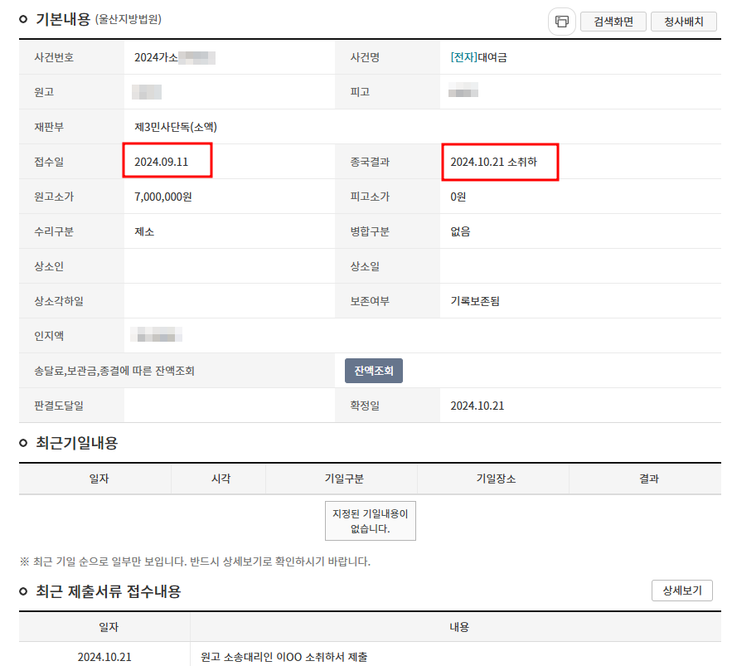The width and height of the screenshot is (732, 666).
Task: Click the 기본내용 section heading
Action: (x=62, y=19)
